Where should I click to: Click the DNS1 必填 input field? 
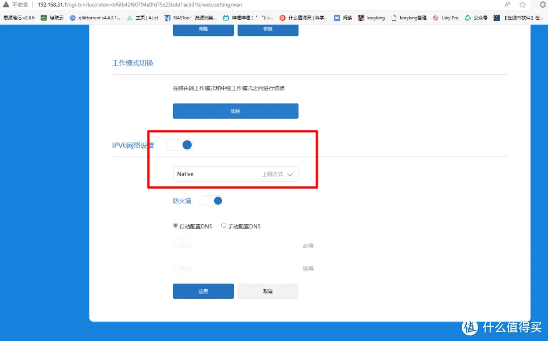coord(236,246)
